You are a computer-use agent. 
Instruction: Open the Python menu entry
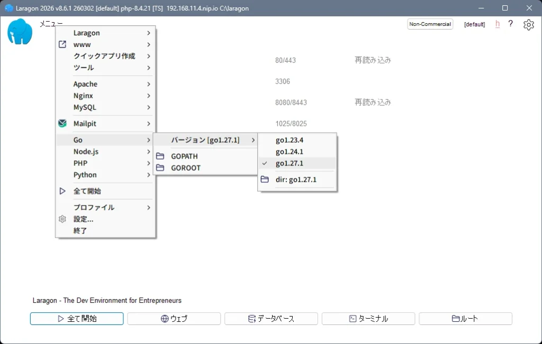(x=105, y=175)
